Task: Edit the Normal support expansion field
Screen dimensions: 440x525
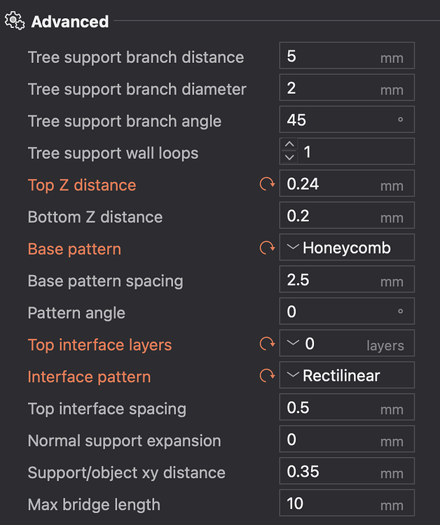Action: click(x=347, y=439)
